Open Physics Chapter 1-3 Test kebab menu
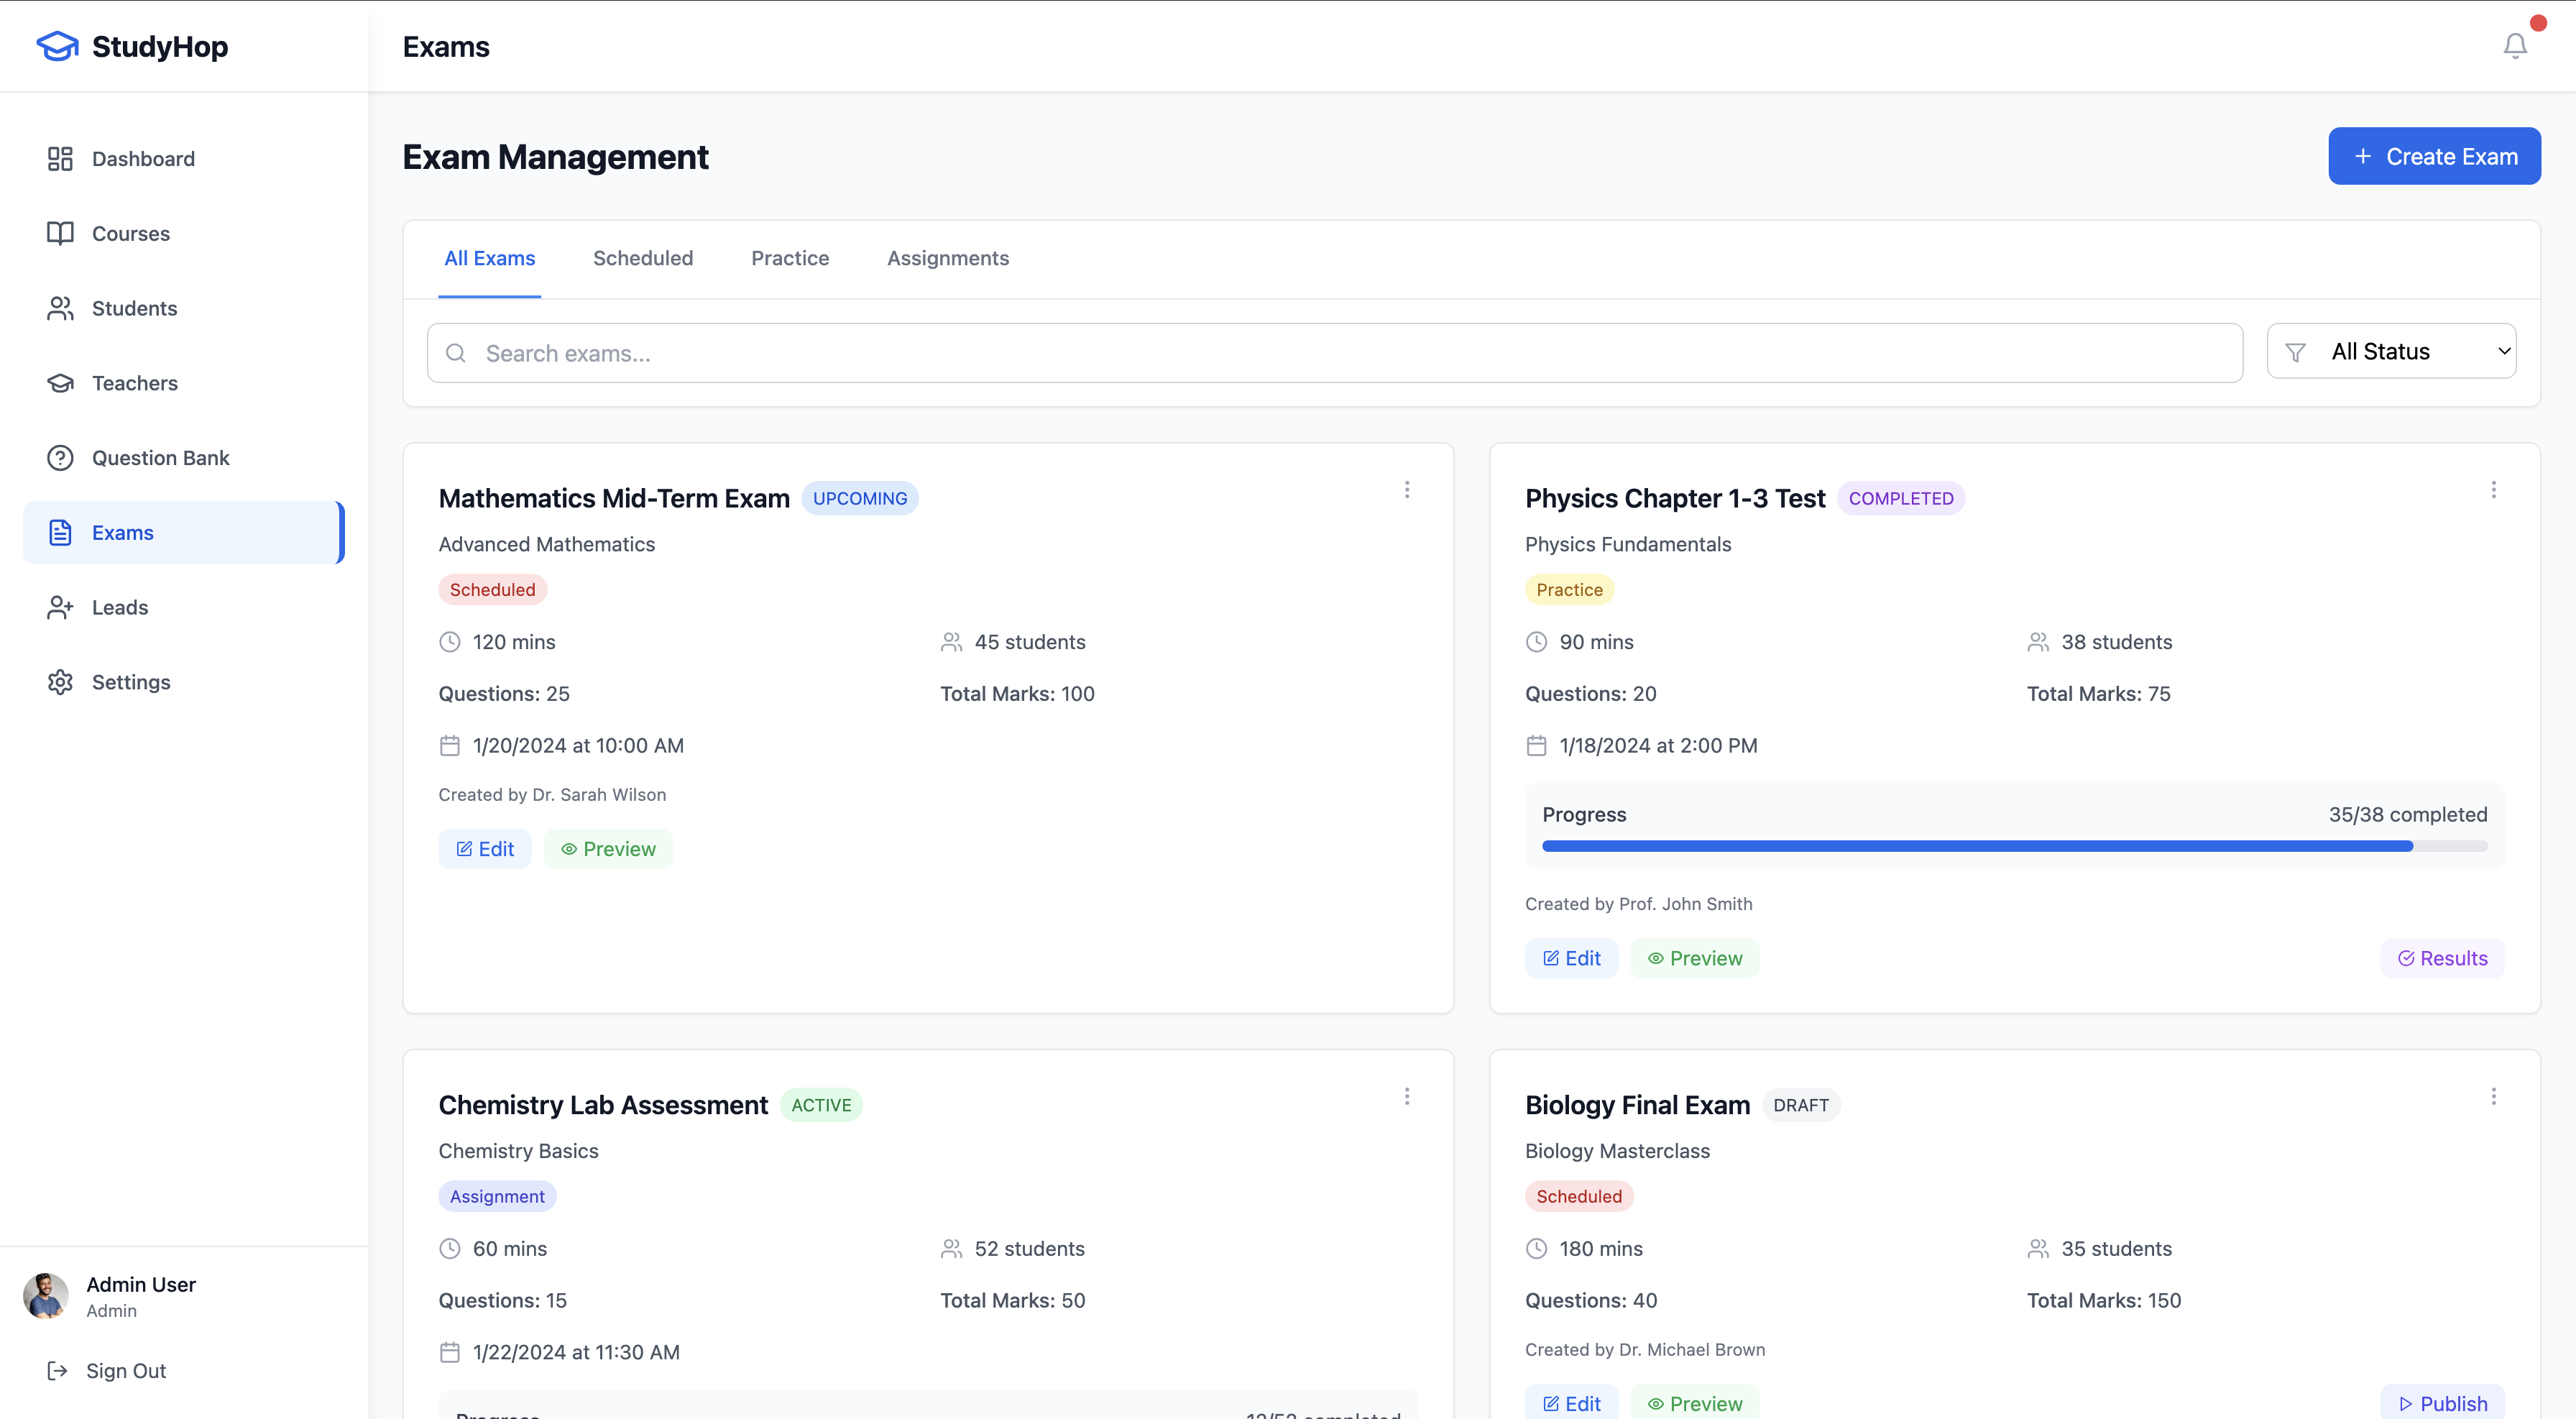This screenshot has width=2576, height=1419. click(2493, 490)
